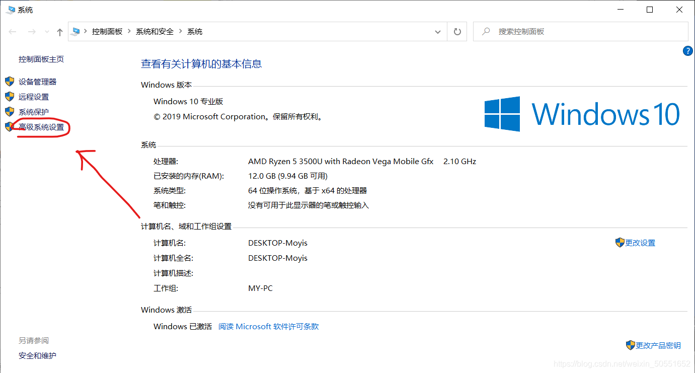Open recent locations dropdown arrow
Image resolution: width=695 pixels, height=373 pixels.
pyautogui.click(x=47, y=32)
